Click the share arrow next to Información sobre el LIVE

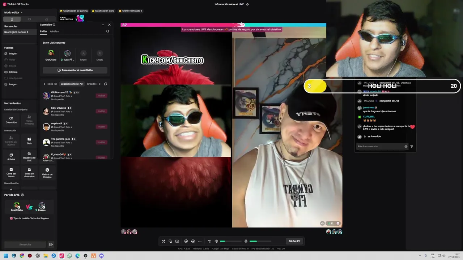click(247, 4)
